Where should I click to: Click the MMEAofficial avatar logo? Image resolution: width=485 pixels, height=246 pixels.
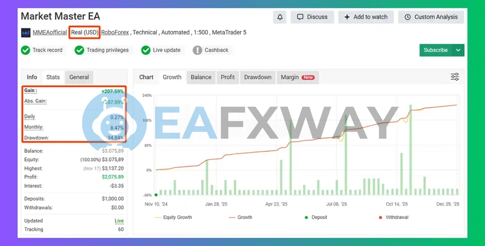point(26,33)
